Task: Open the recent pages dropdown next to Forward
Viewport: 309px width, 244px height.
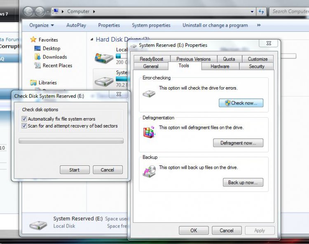Action: pos(48,12)
